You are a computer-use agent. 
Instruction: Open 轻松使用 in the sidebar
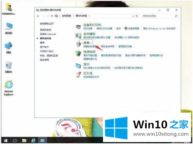tap(44, 60)
